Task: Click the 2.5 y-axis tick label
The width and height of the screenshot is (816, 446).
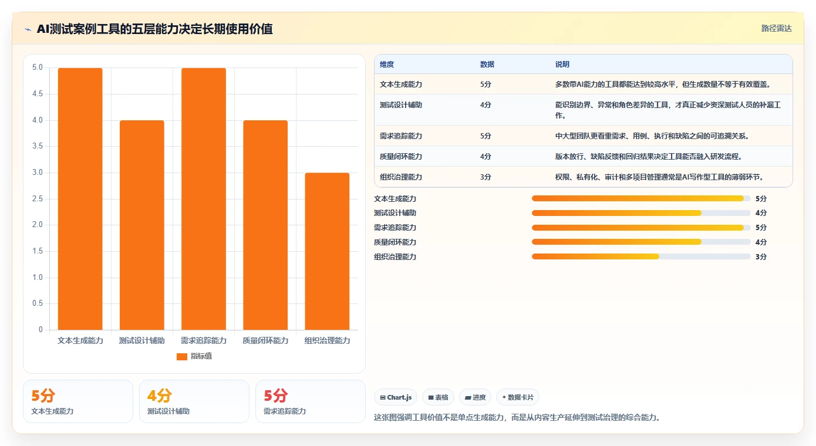Action: (x=38, y=199)
